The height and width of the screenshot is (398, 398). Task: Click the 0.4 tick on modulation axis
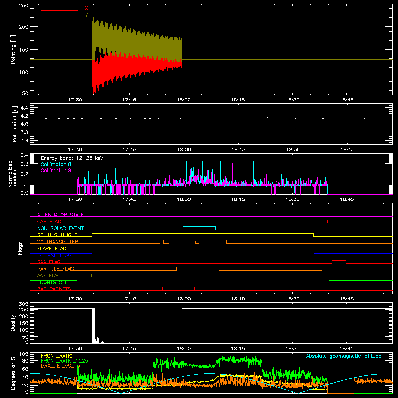pyautogui.click(x=24, y=155)
